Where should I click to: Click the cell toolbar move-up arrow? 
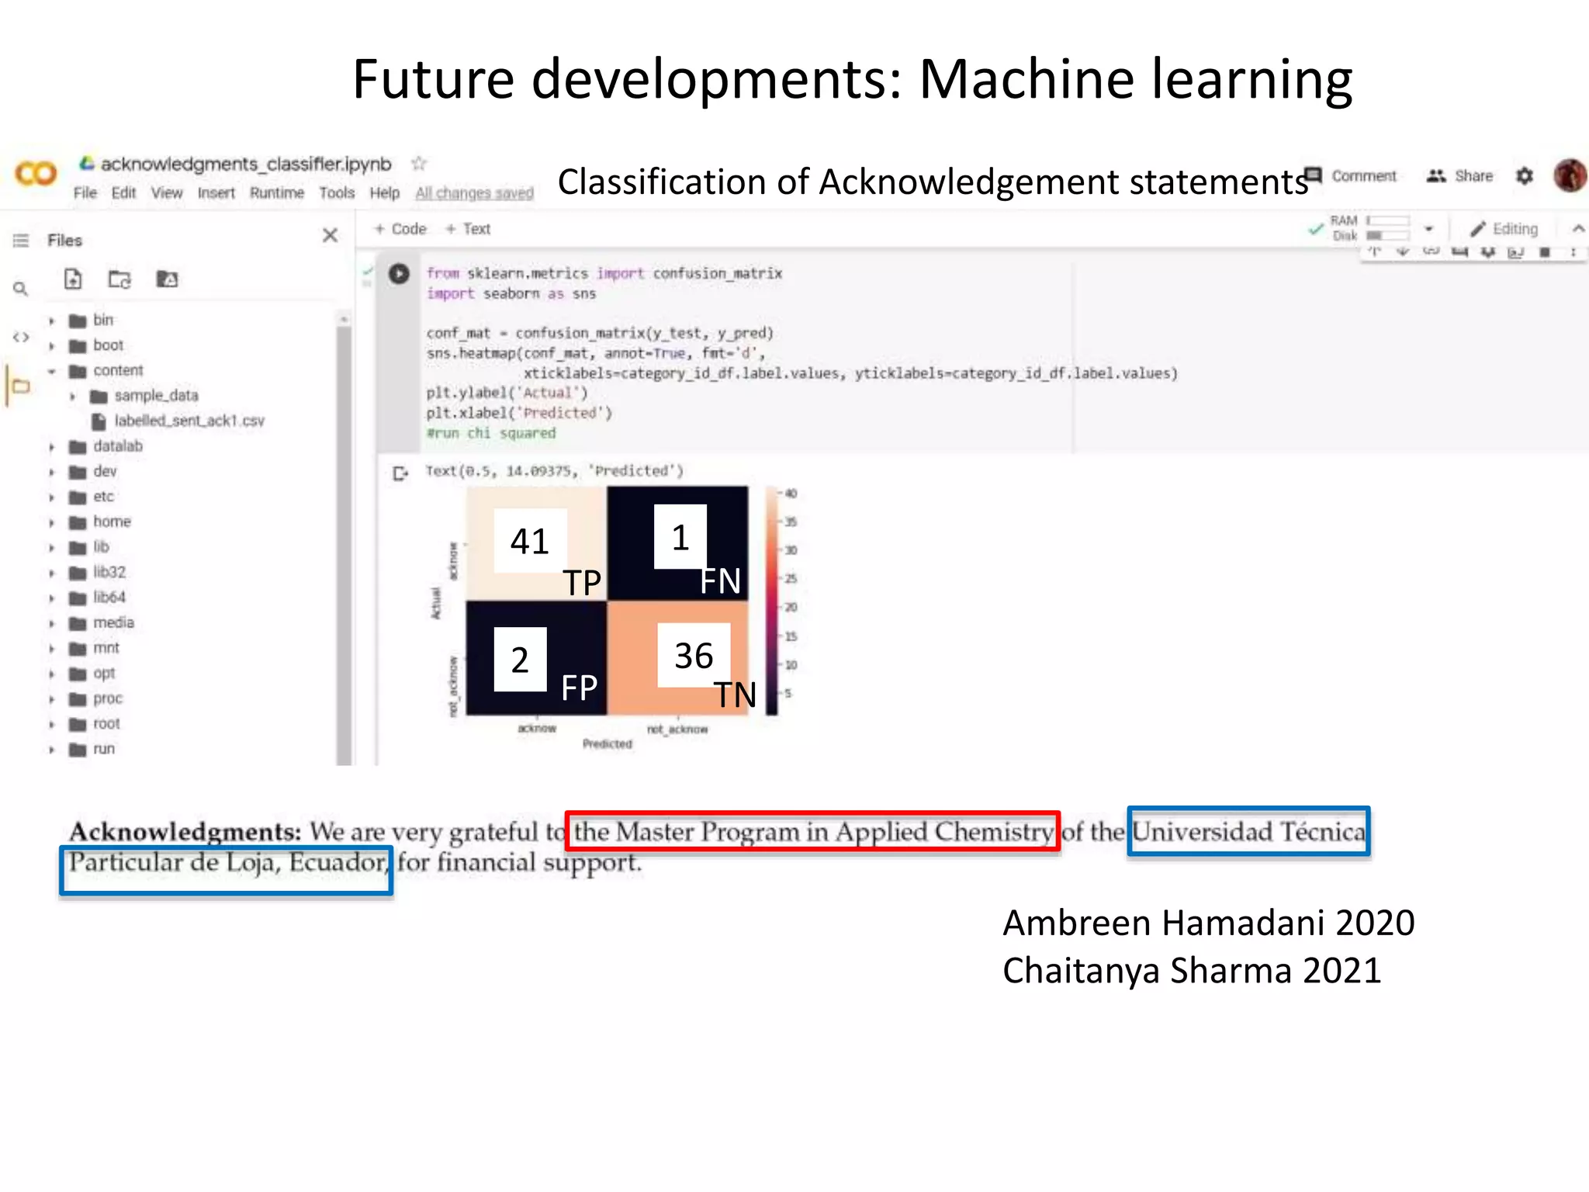click(1375, 252)
